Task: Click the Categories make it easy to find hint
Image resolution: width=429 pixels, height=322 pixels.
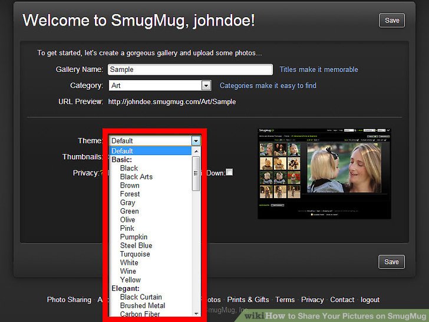Action: pyautogui.click(x=268, y=86)
